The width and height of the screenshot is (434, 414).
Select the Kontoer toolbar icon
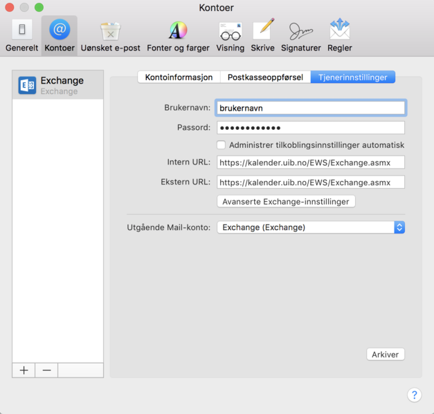click(x=60, y=36)
